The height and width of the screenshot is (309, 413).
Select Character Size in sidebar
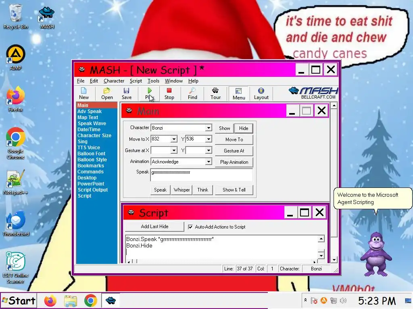[x=94, y=136]
